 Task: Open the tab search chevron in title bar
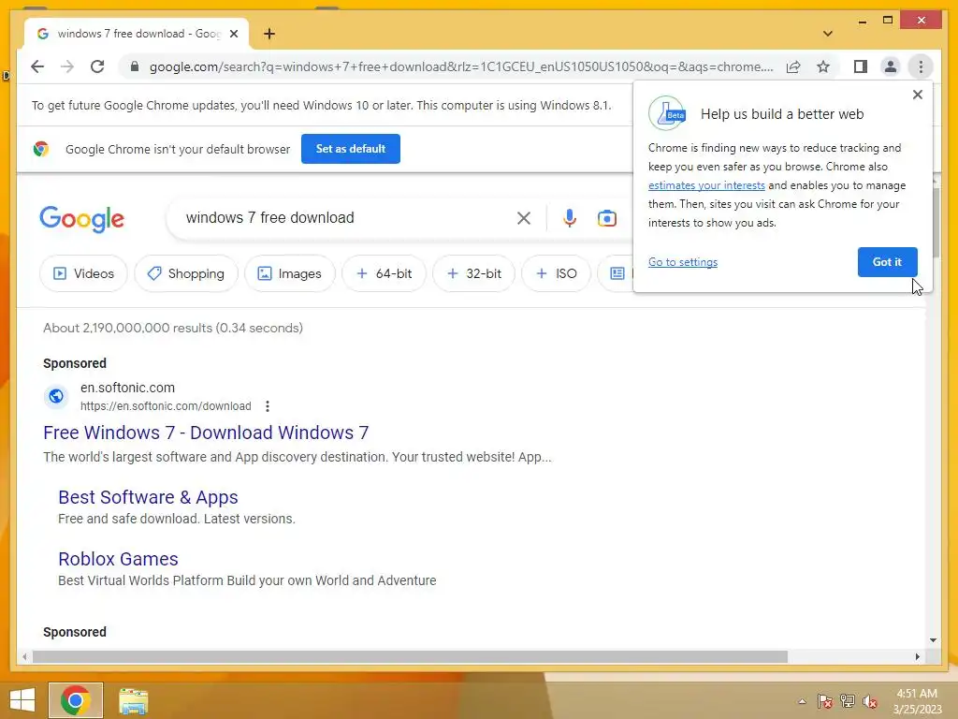coord(828,34)
